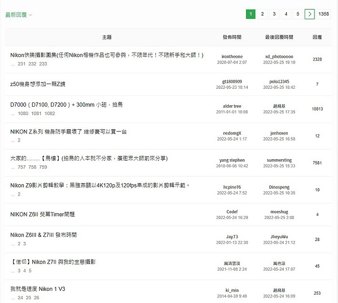Open page 5 of 【信仰】Nikon Z7II thread
The height and width of the screenshot is (303, 338).
click(30, 271)
